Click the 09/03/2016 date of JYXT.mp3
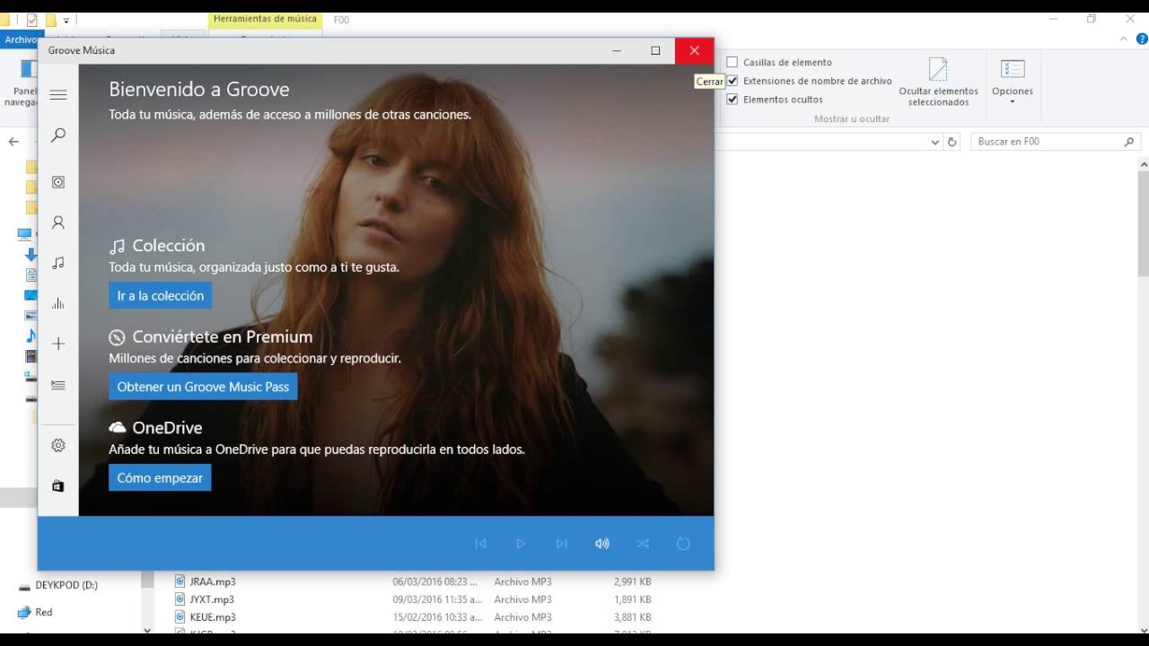This screenshot has width=1149, height=646. 437,599
